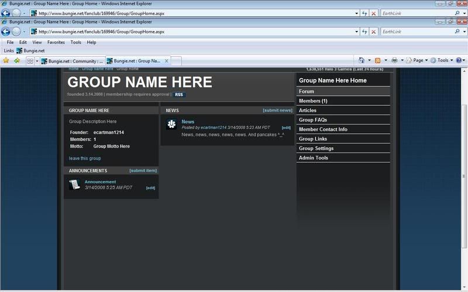Expand the Page dropdown menu
Viewport: 468px width, 292px height.
[418, 60]
